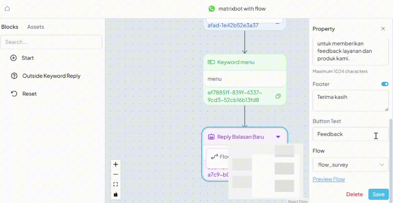Click the blue Save button
The width and height of the screenshot is (393, 203).
378,194
